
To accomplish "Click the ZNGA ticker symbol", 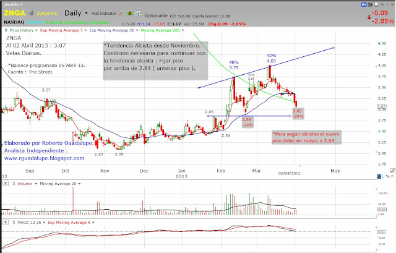I will (14, 13).
